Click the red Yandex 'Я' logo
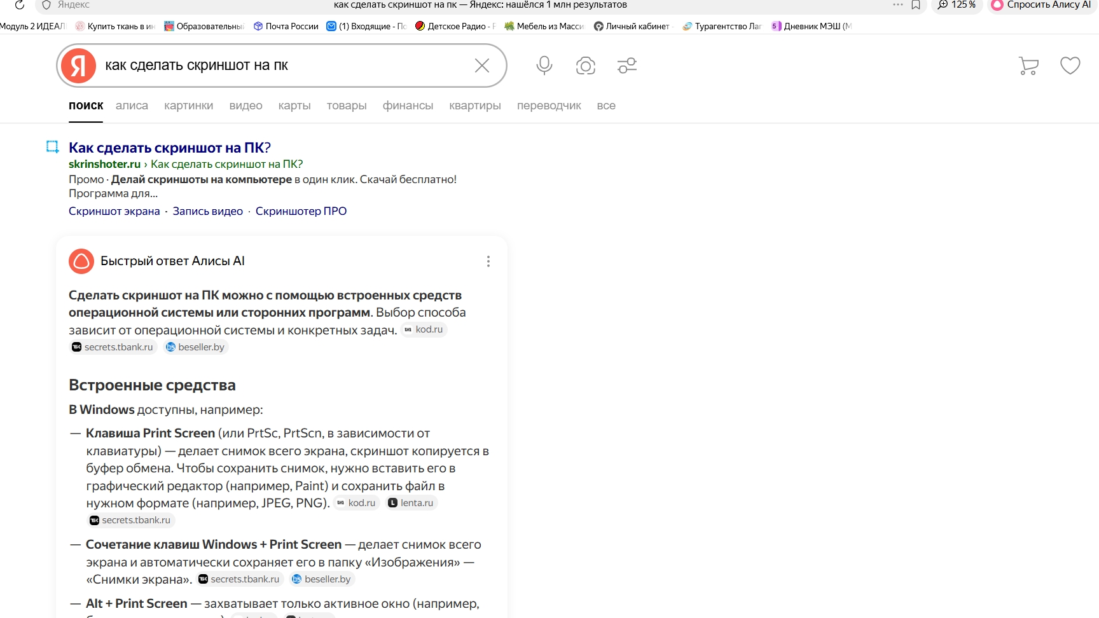The width and height of the screenshot is (1099, 618). 79,65
